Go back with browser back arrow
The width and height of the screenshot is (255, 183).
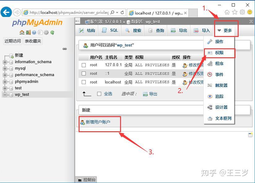click(x=6, y=12)
